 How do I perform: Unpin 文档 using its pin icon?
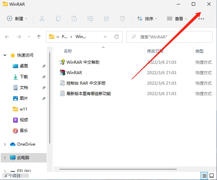44,88
